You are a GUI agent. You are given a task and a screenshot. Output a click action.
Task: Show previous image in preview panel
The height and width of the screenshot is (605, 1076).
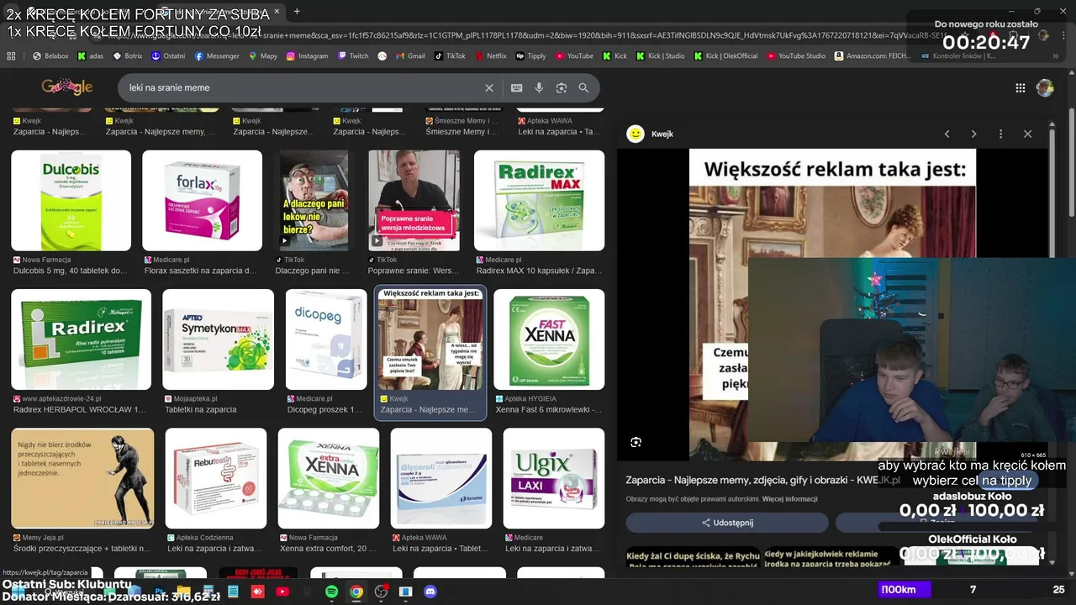tap(947, 134)
